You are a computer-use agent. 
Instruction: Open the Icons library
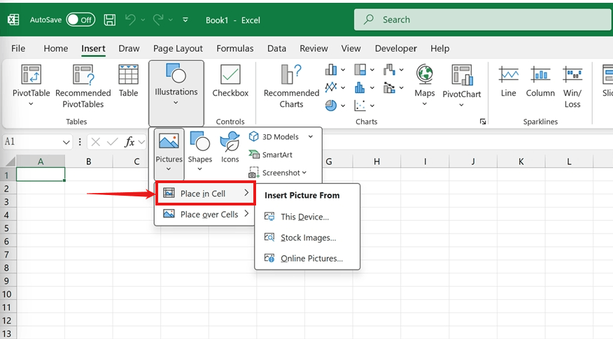[230, 147]
